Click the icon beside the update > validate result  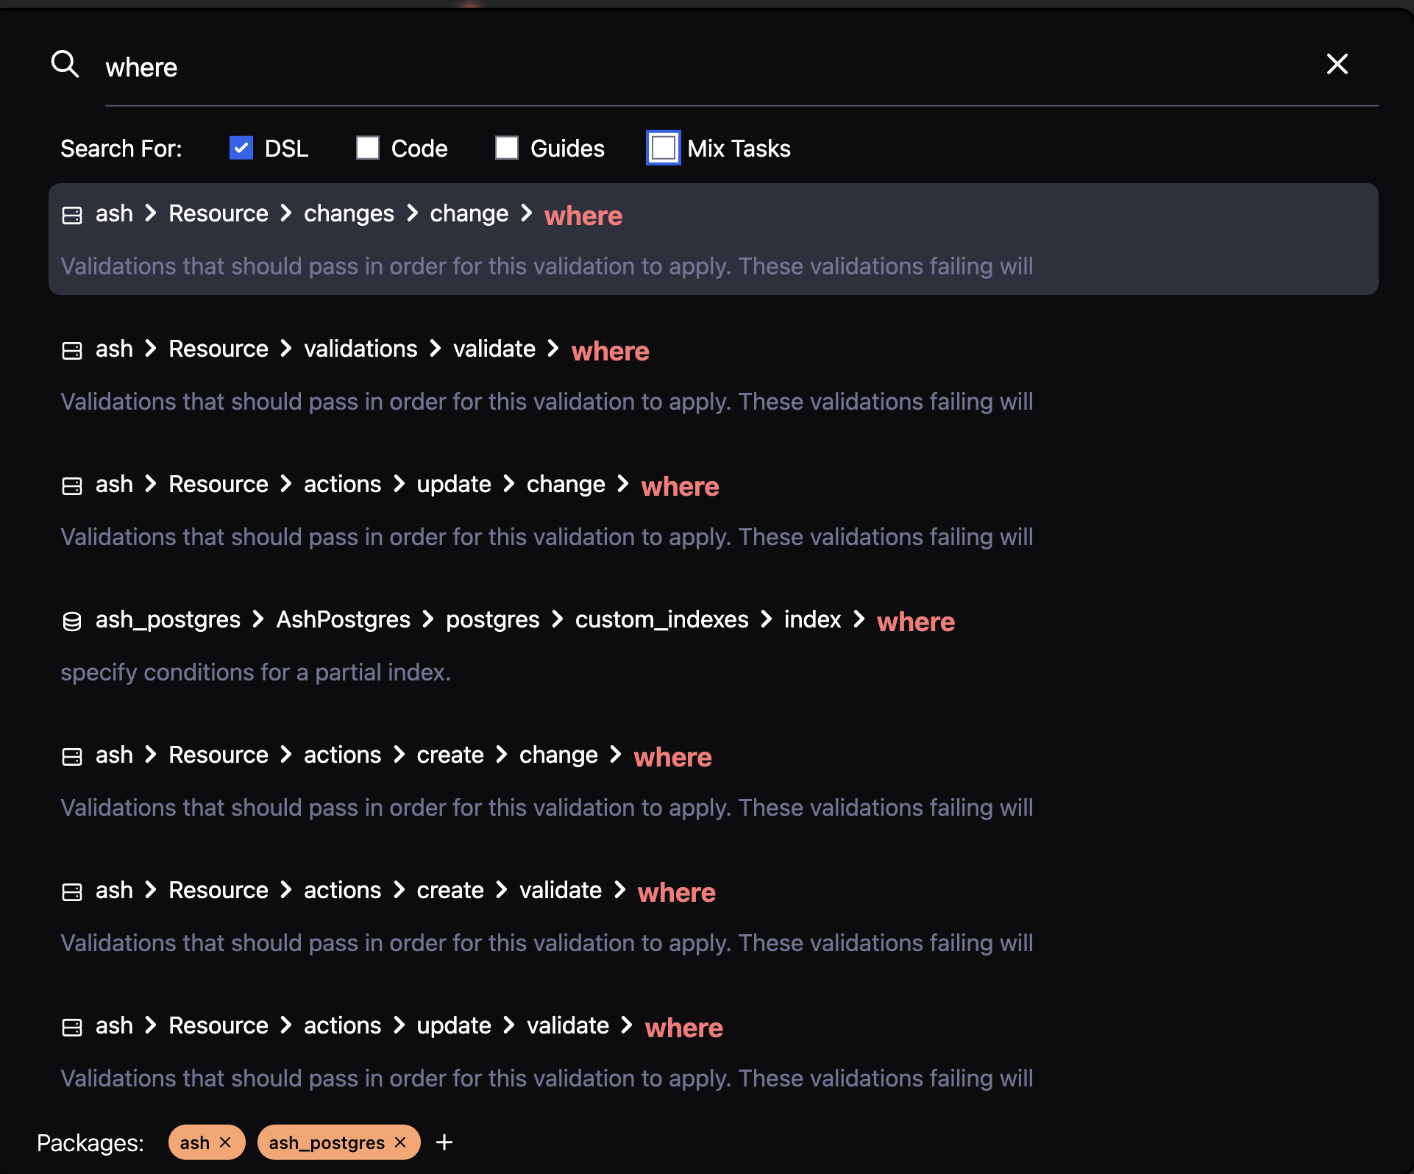(72, 1028)
